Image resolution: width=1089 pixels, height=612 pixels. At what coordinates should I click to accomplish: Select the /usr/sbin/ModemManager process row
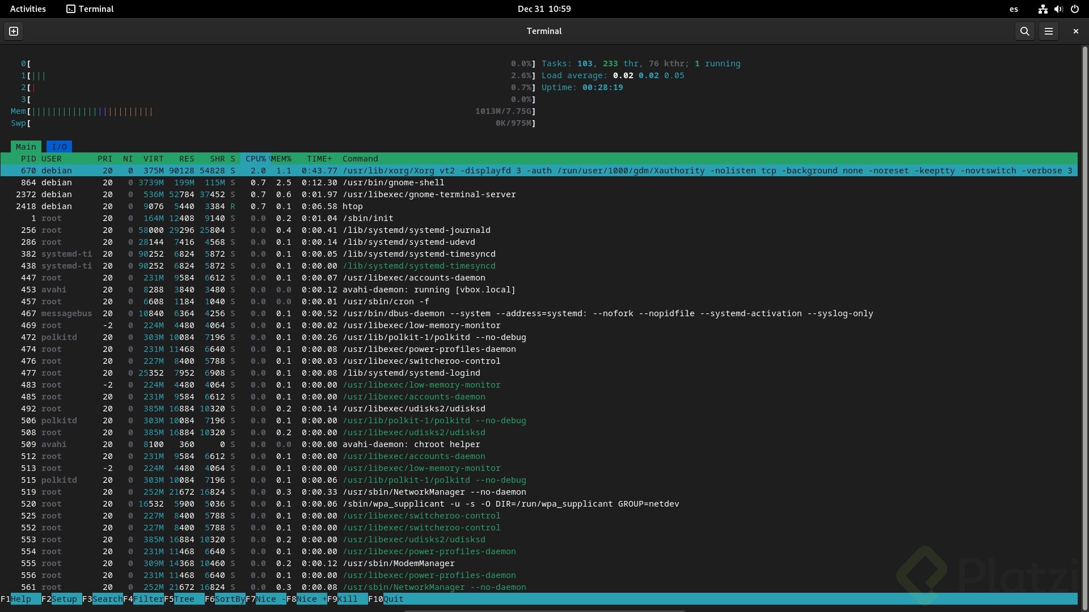pos(539,563)
